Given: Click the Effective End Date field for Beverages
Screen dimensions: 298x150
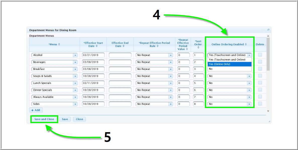Looking at the screenshot, I should 120,62.
